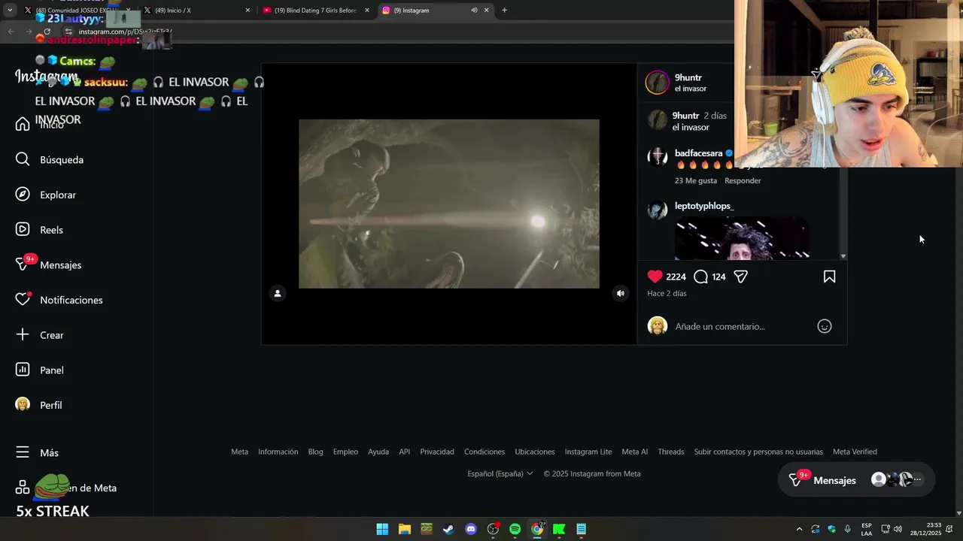Open the Ubicaciones footer link
Image resolution: width=963 pixels, height=541 pixels.
click(x=535, y=452)
